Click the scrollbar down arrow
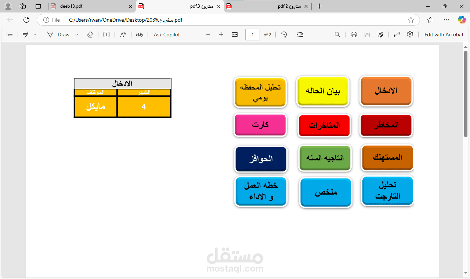Screen dimensions: 470x279 tap(466, 273)
